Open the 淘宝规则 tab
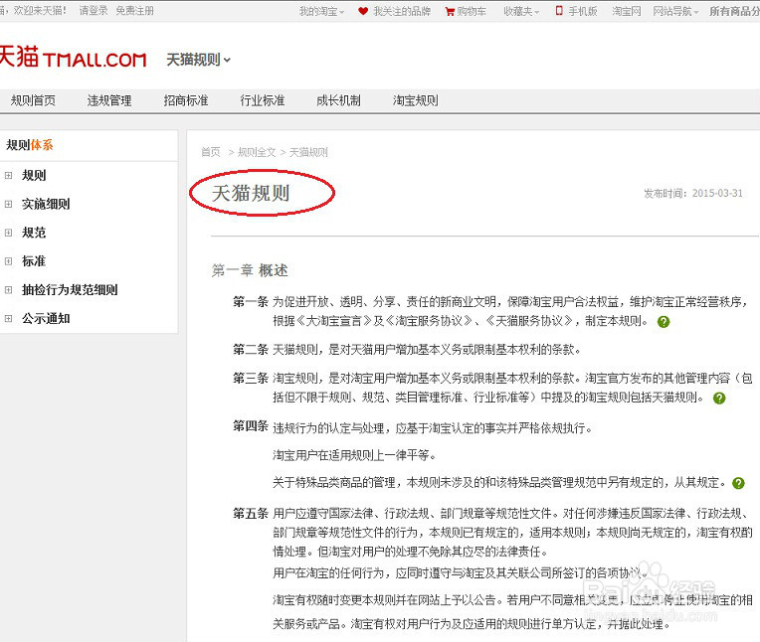The height and width of the screenshot is (642, 760). pyautogui.click(x=416, y=100)
